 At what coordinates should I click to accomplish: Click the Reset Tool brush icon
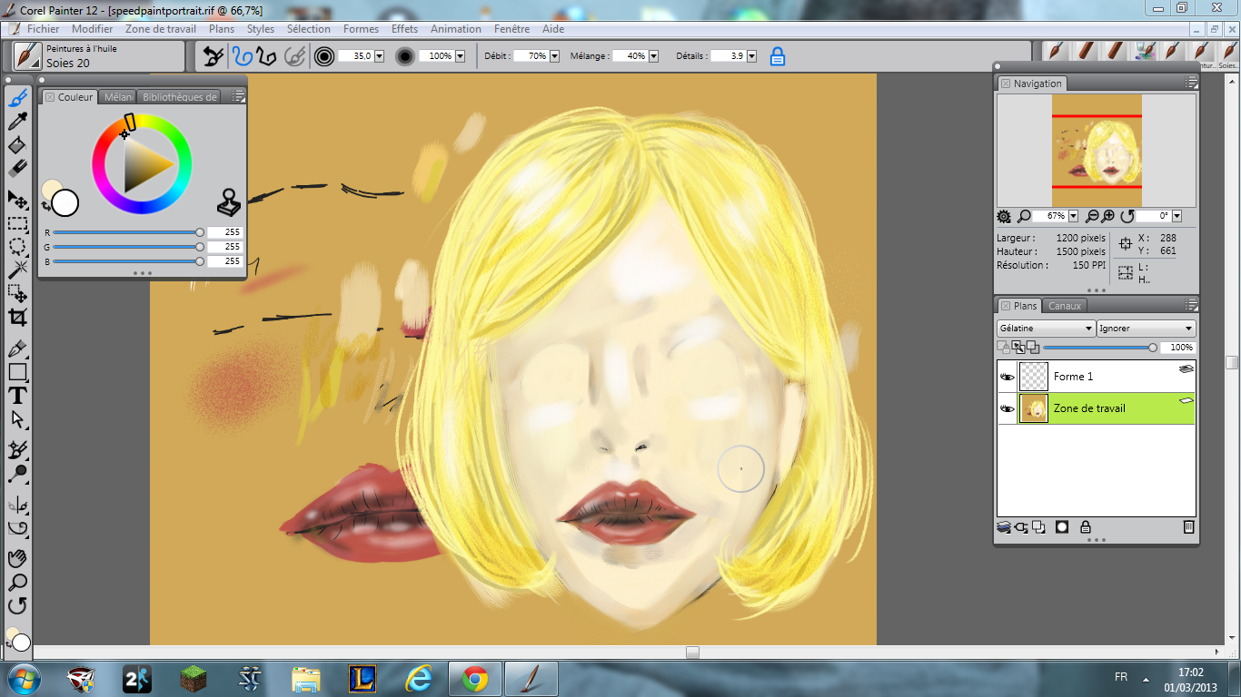tap(213, 56)
